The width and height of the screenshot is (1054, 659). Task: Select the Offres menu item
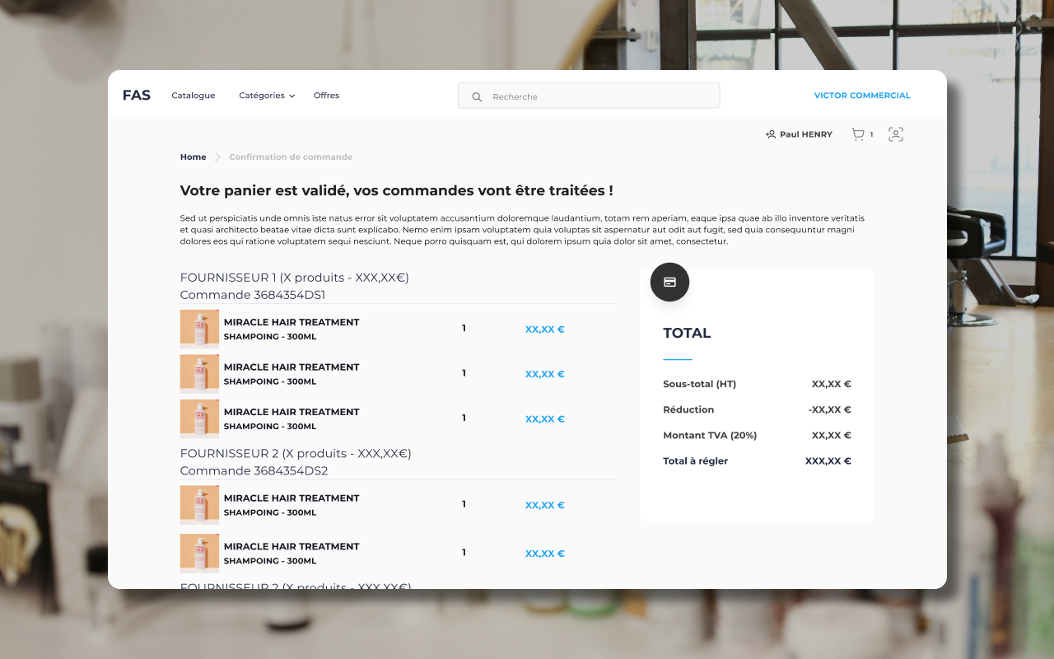[326, 95]
